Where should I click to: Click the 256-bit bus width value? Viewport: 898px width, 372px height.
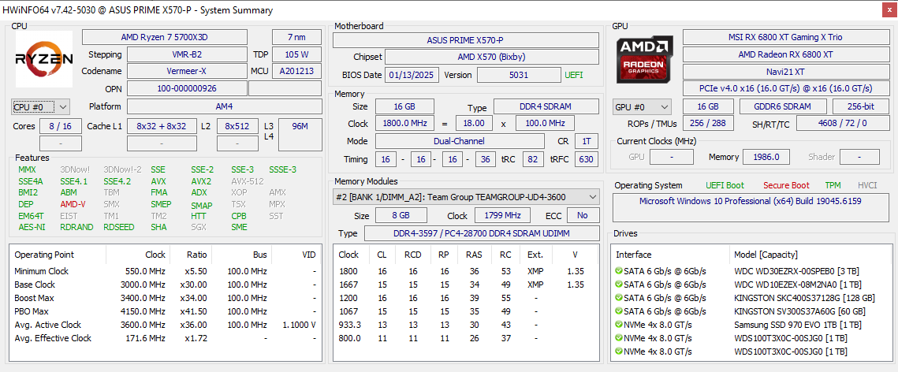click(x=861, y=107)
